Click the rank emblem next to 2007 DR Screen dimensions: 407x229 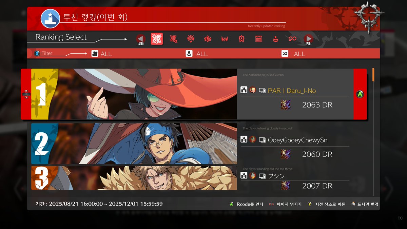pos(286,185)
